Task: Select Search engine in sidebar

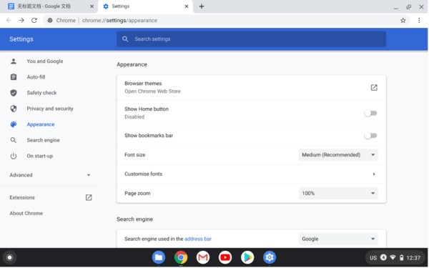Action: click(43, 140)
